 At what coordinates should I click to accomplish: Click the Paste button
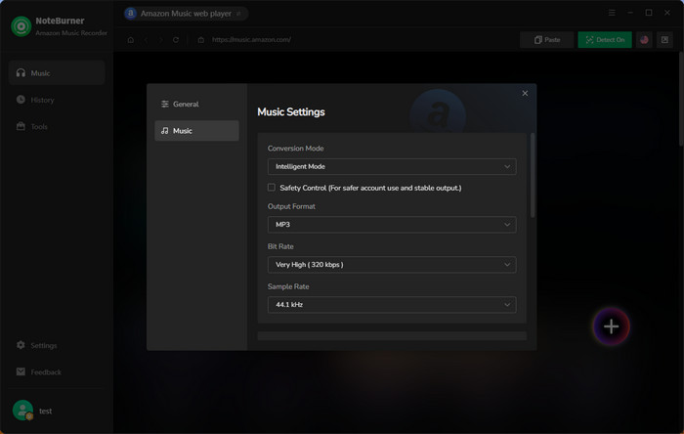coord(546,40)
